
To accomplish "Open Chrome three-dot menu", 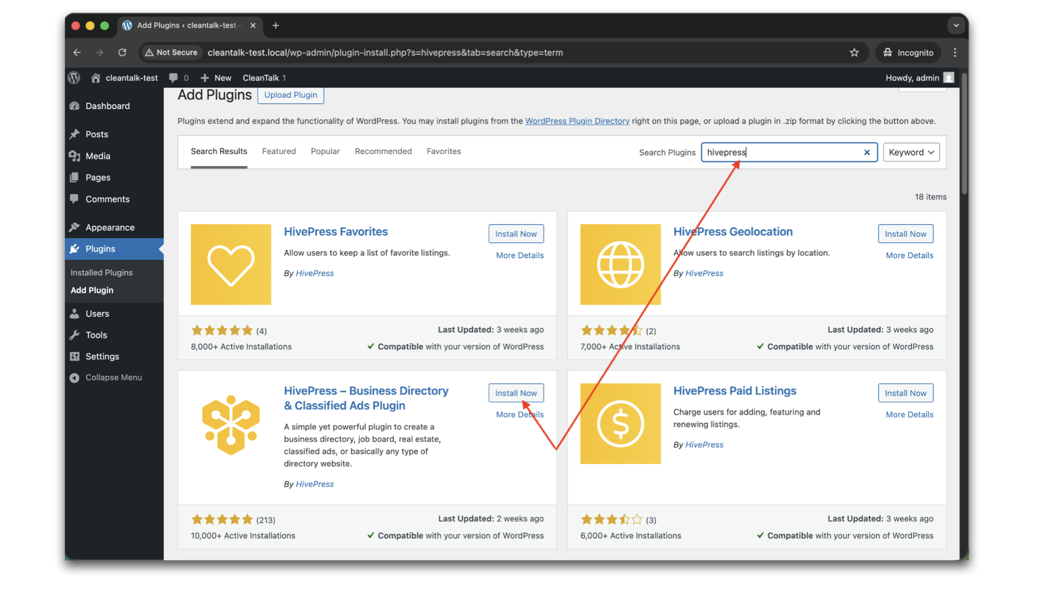I will (x=955, y=52).
